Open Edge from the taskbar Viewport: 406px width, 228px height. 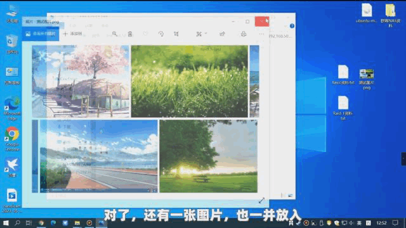pos(53,223)
